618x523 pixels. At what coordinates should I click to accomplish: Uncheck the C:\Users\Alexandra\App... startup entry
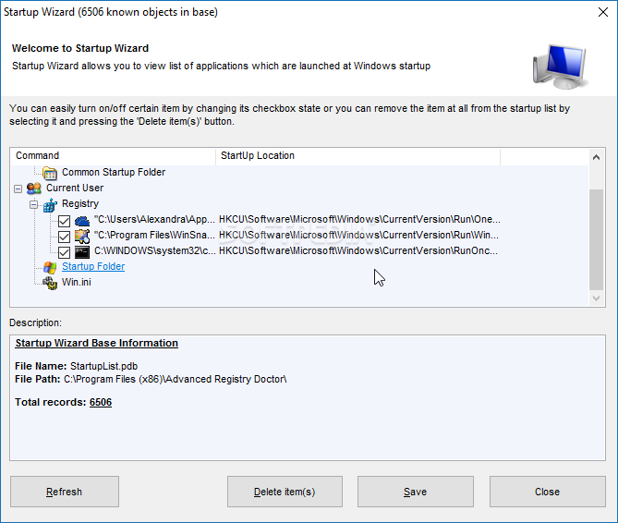64,221
